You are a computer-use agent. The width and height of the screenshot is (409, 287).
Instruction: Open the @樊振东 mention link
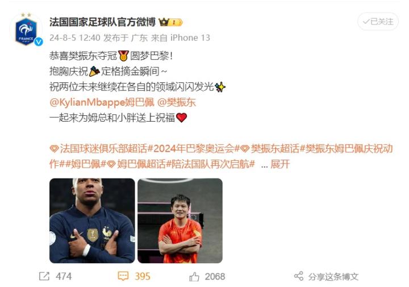(176, 102)
